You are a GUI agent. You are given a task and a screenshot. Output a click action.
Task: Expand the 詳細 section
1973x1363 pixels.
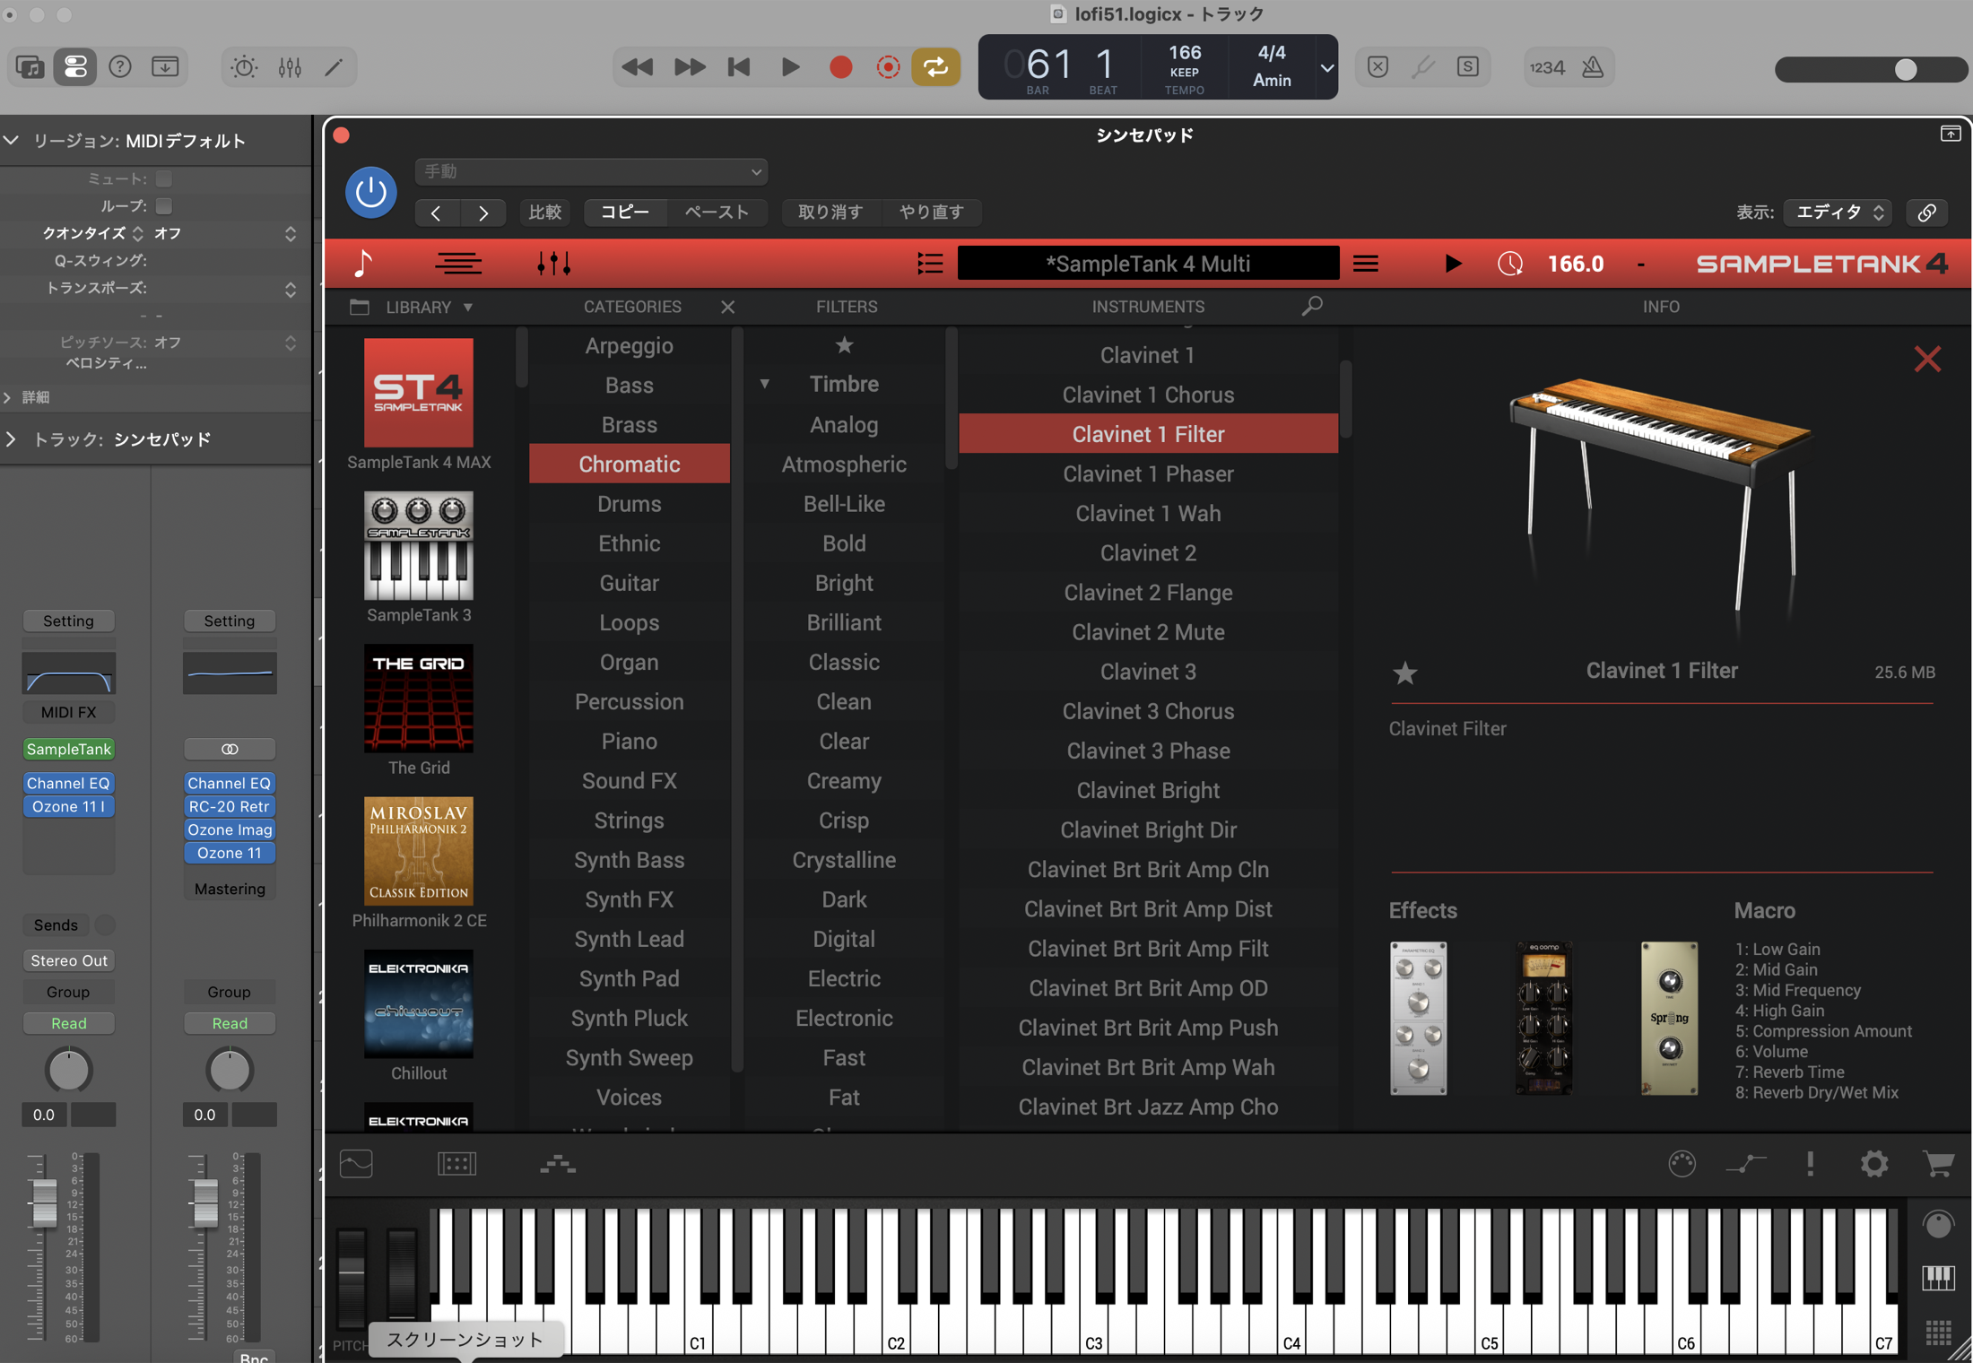pyautogui.click(x=8, y=397)
